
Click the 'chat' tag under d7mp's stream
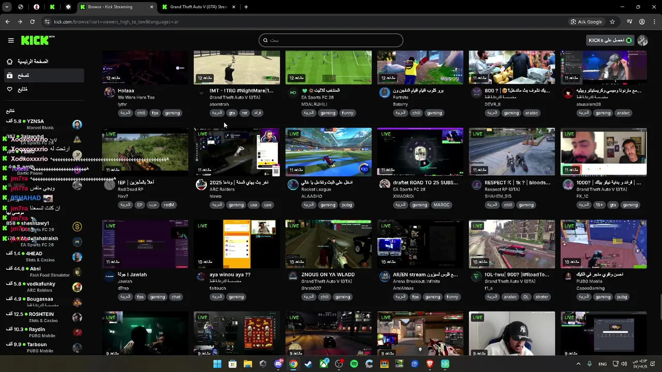point(176,297)
